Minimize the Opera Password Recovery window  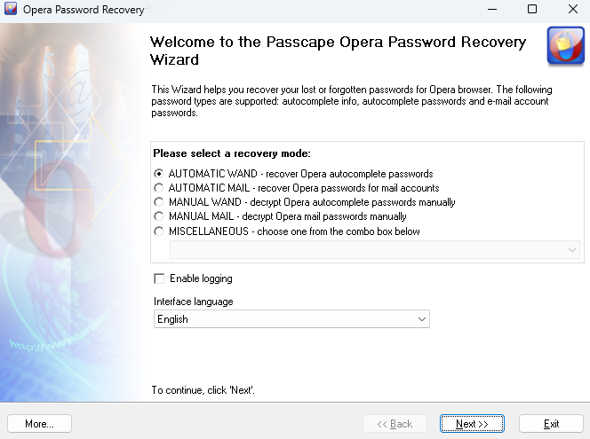point(491,10)
